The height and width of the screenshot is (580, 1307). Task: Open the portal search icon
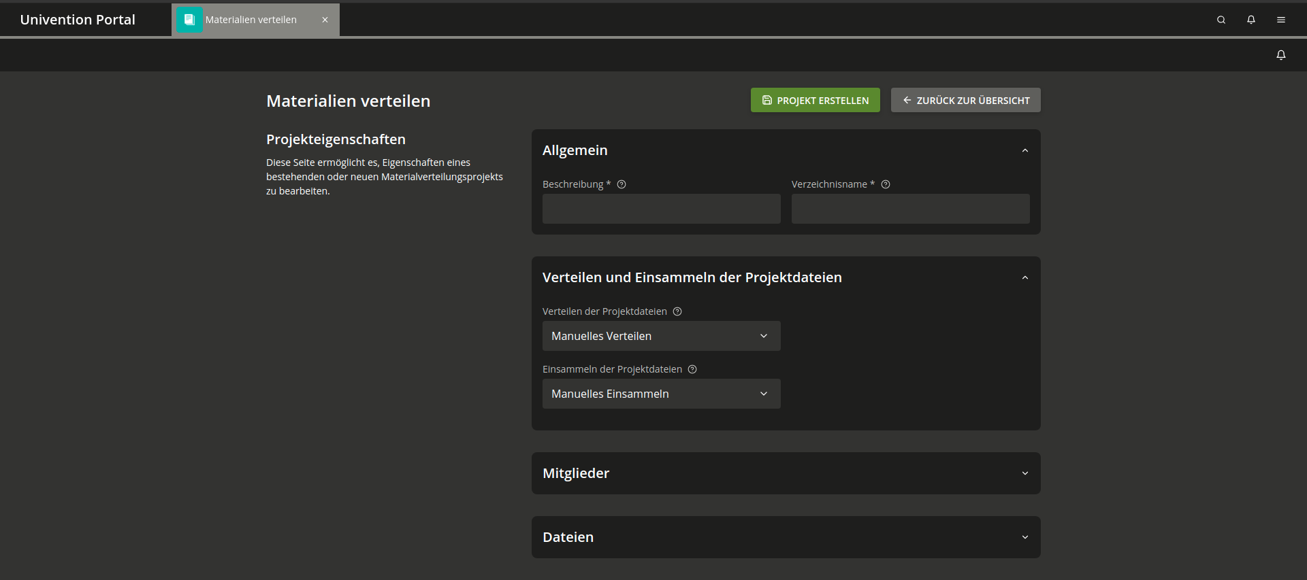pyautogui.click(x=1221, y=20)
